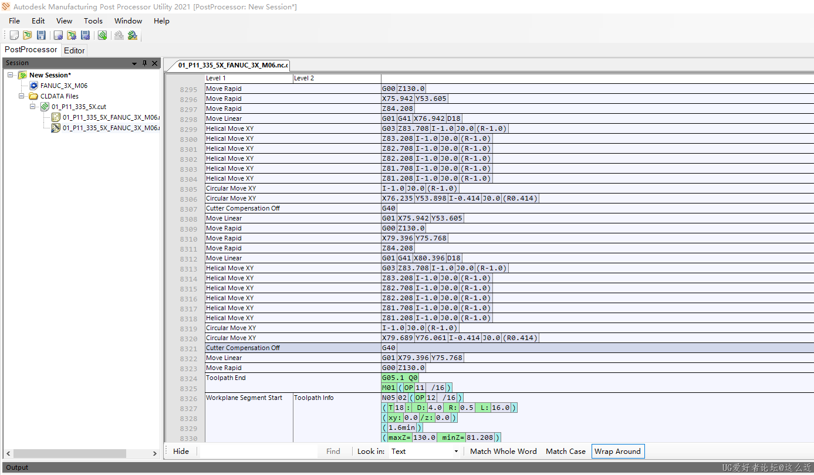This screenshot has width=814, height=475.
Task: Click the Session panel horizontal scrollbar thumb
Action: coord(70,453)
